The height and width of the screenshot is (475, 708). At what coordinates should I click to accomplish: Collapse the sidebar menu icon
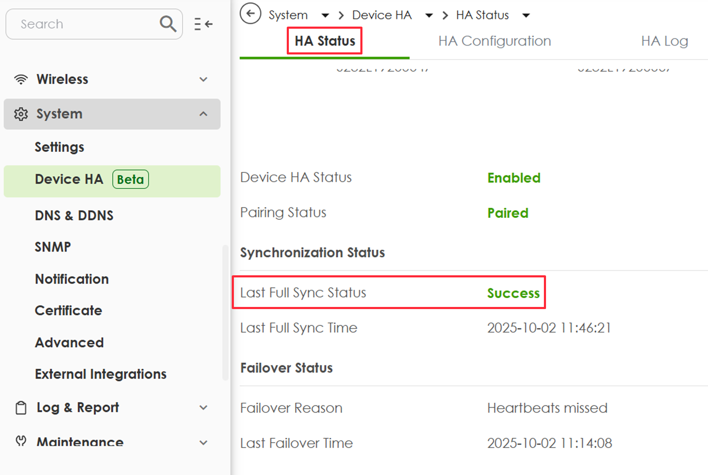(x=203, y=24)
